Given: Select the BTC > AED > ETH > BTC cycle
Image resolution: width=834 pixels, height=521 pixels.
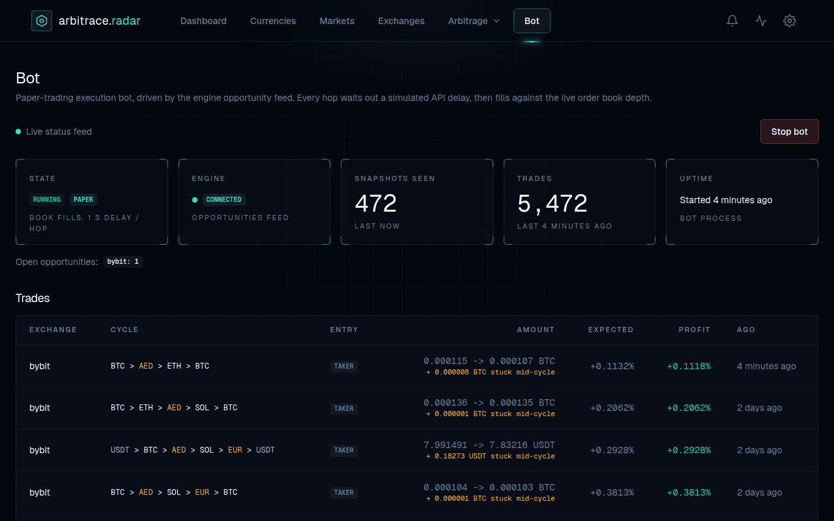Looking at the screenshot, I should [160, 366].
